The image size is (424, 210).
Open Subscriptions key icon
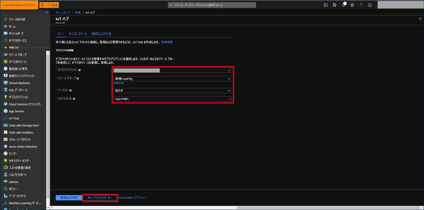[6, 97]
